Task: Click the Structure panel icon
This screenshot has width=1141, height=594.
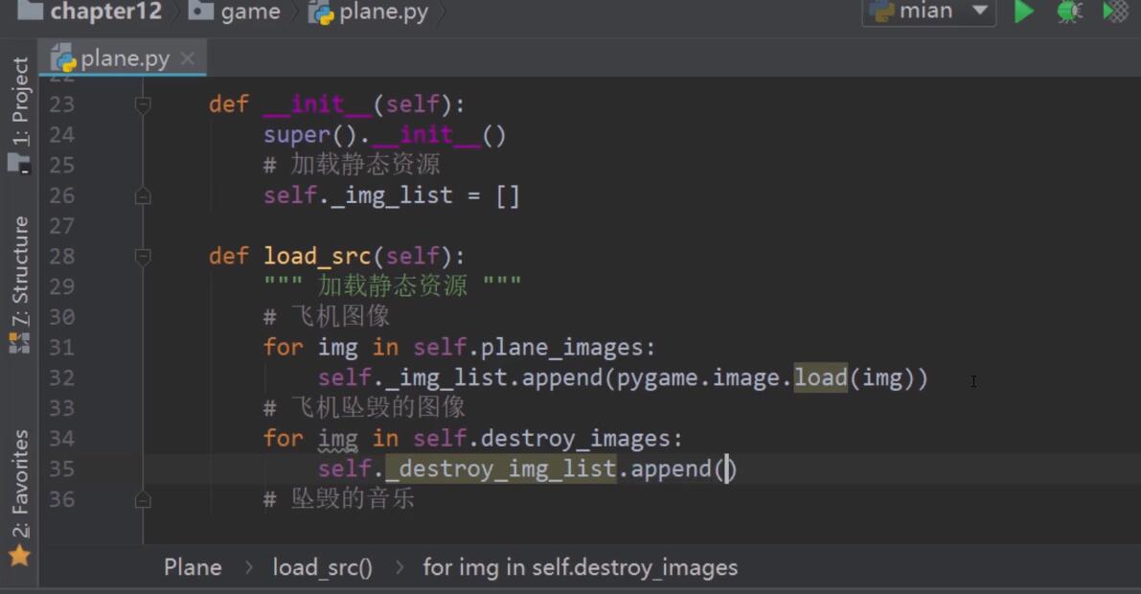Action: 20,343
